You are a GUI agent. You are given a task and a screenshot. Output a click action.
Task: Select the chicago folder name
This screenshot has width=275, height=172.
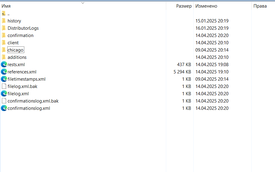15,50
